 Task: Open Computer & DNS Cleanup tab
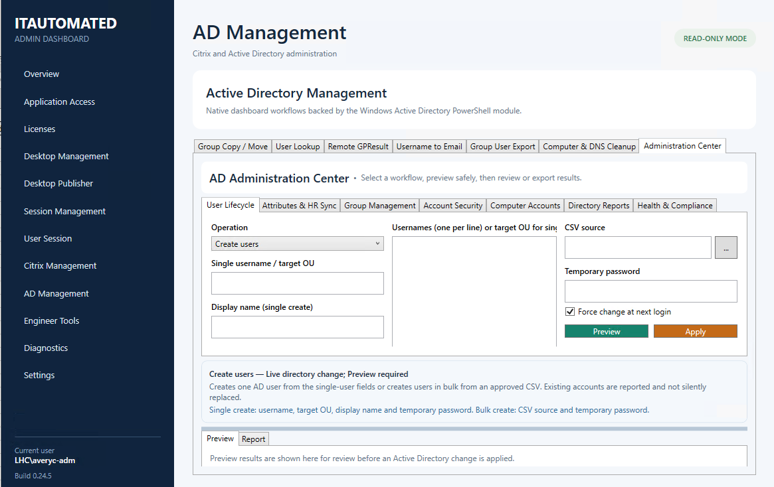pos(589,147)
